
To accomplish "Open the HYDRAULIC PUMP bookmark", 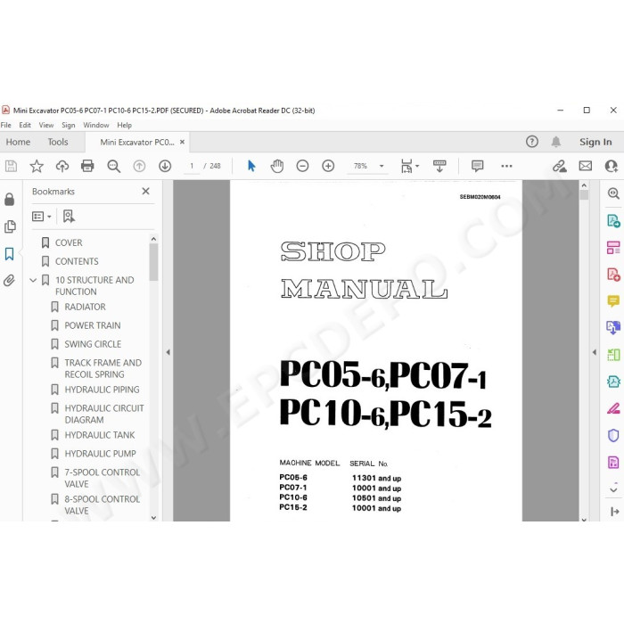I will click(x=100, y=454).
